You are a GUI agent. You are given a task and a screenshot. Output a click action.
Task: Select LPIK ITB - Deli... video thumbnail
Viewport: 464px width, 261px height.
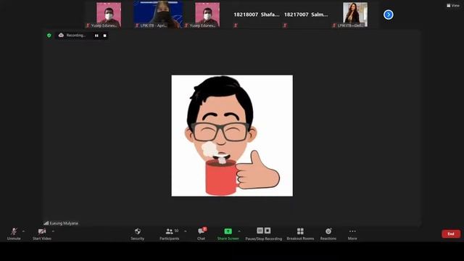pyautogui.click(x=355, y=14)
